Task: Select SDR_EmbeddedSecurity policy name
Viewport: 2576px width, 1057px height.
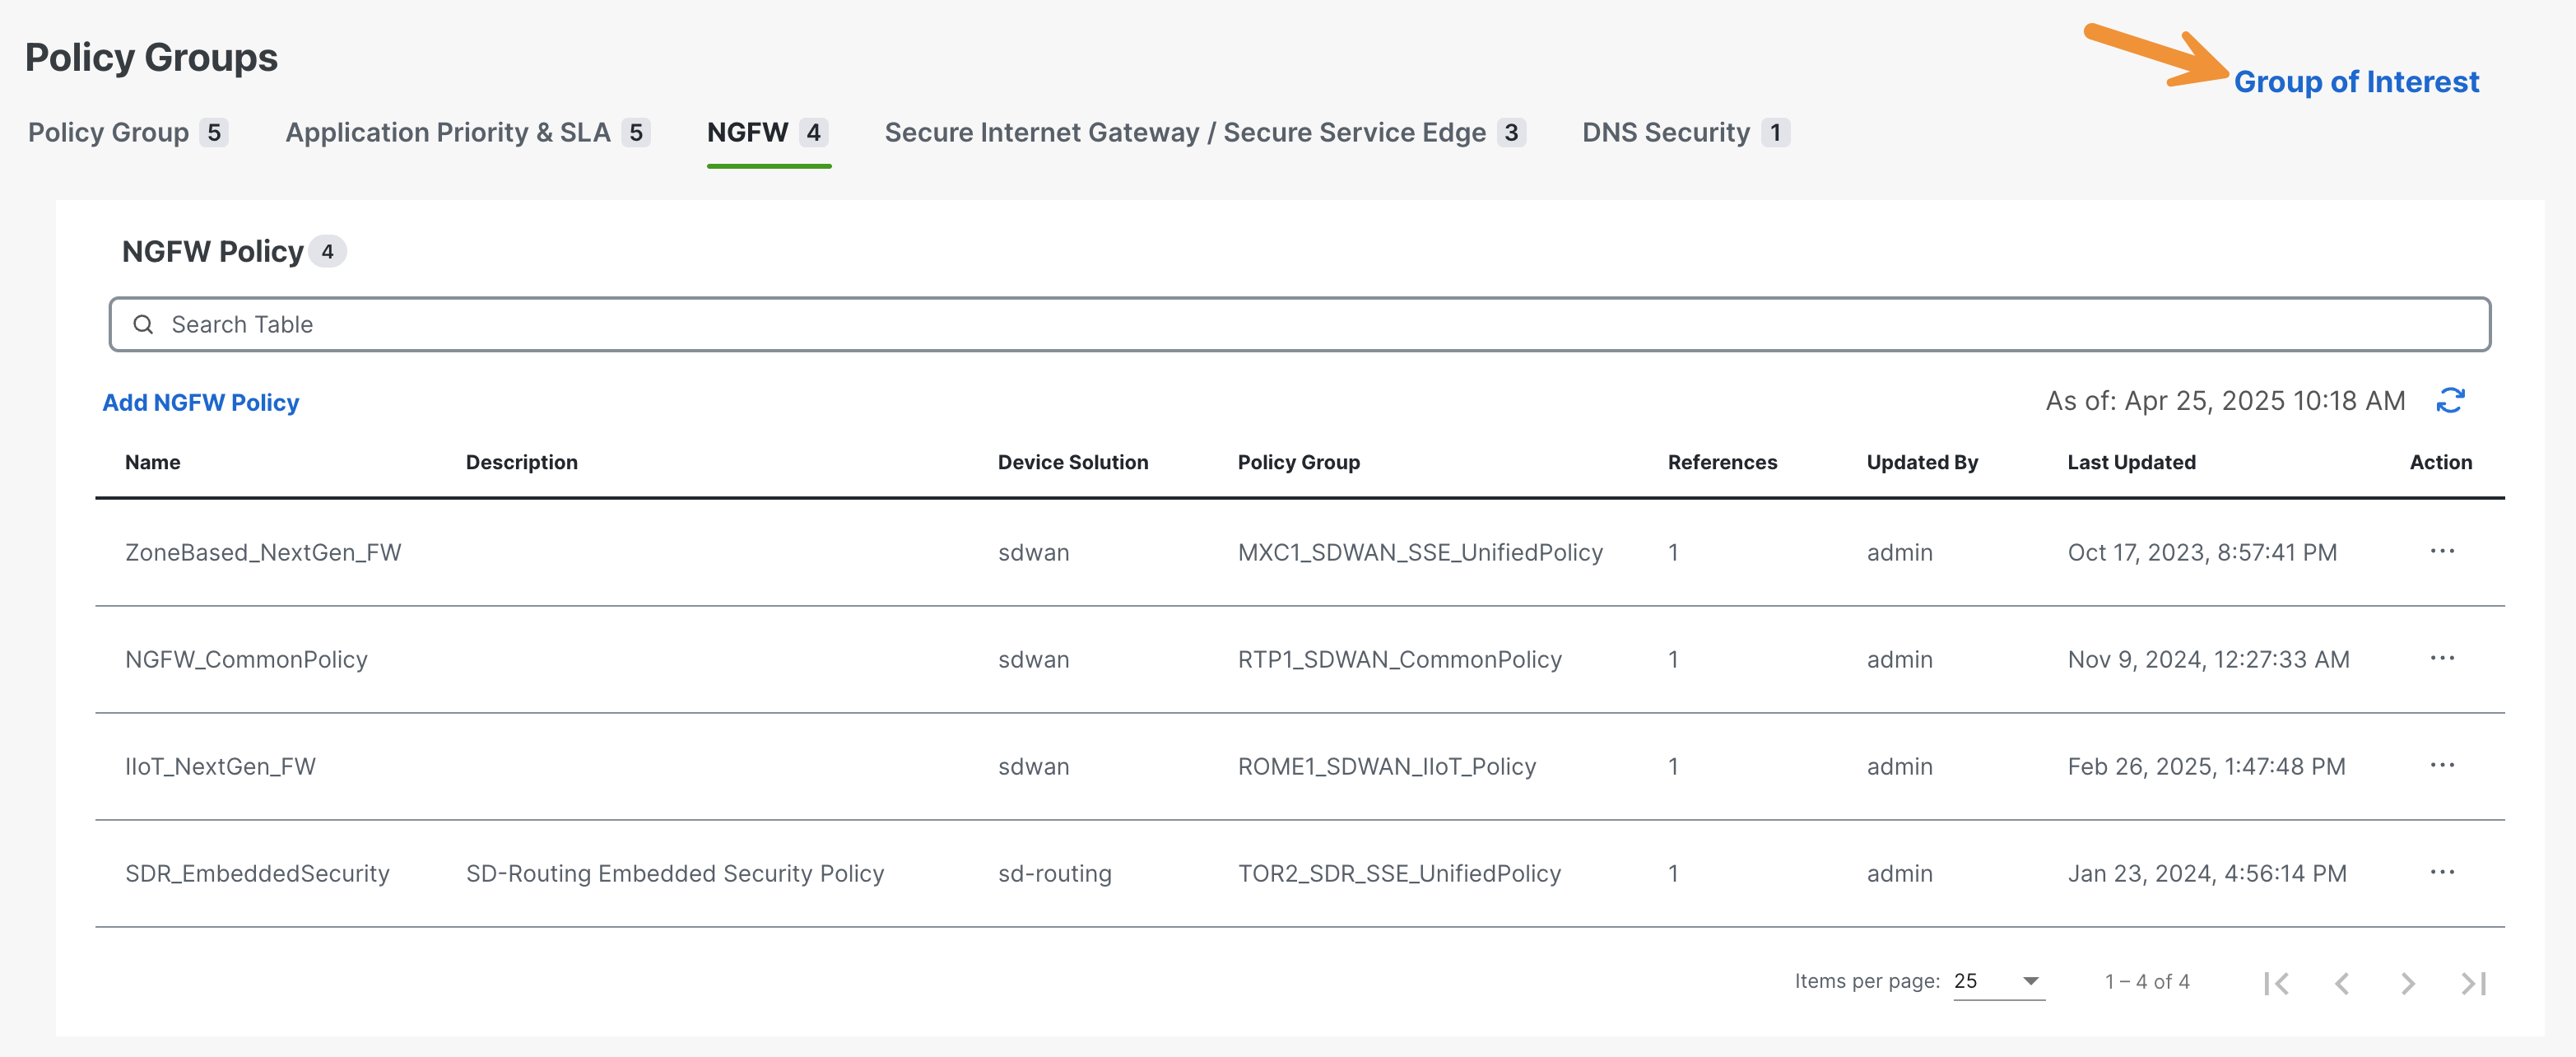Action: (x=257, y=873)
